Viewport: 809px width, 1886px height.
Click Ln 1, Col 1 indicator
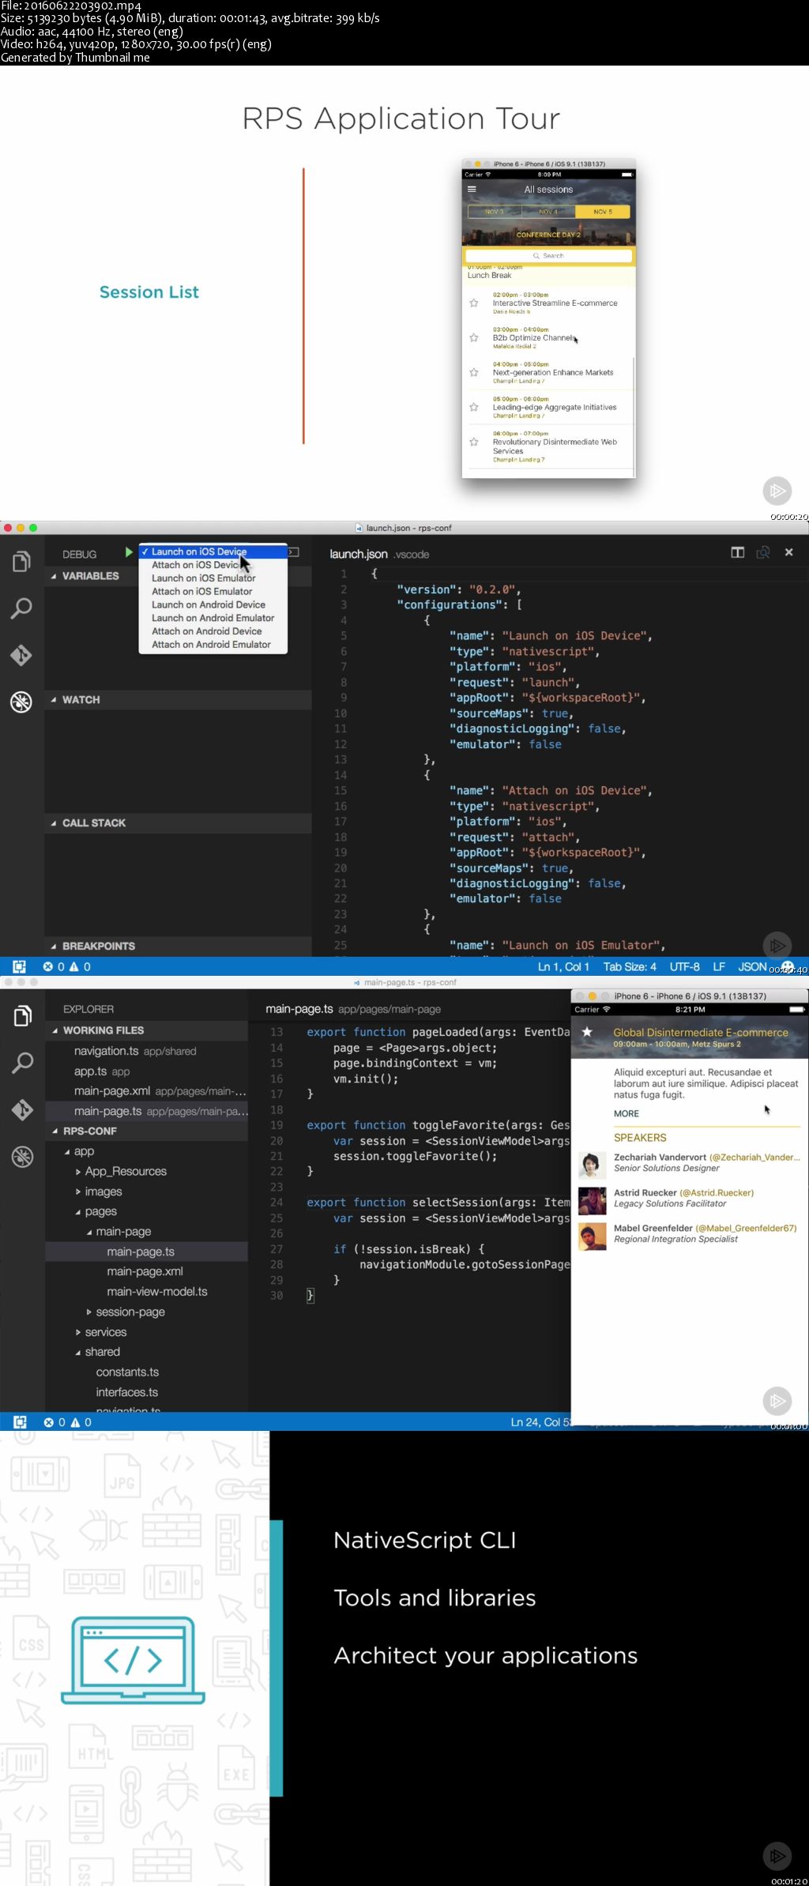pyautogui.click(x=563, y=966)
